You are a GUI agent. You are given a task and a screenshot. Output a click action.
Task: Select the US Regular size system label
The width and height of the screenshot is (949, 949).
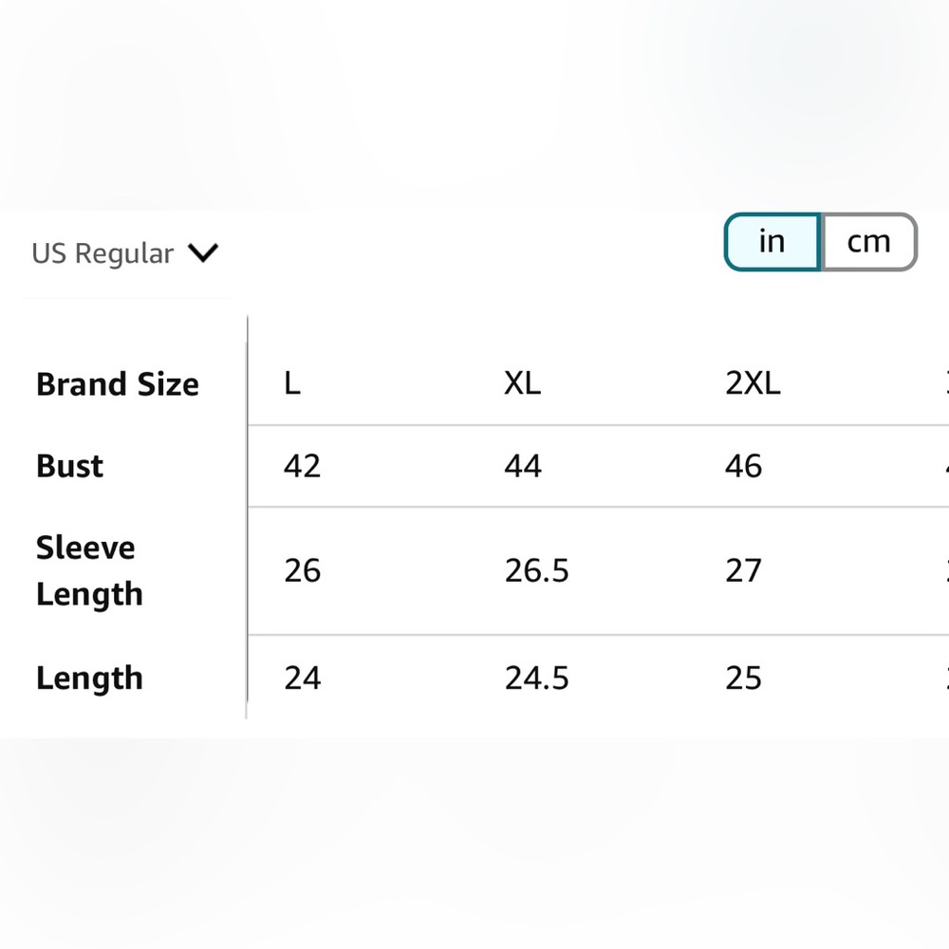click(102, 253)
